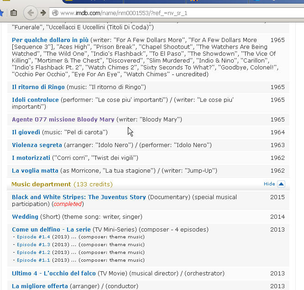Open Episode #1.3 link

coord(33,245)
